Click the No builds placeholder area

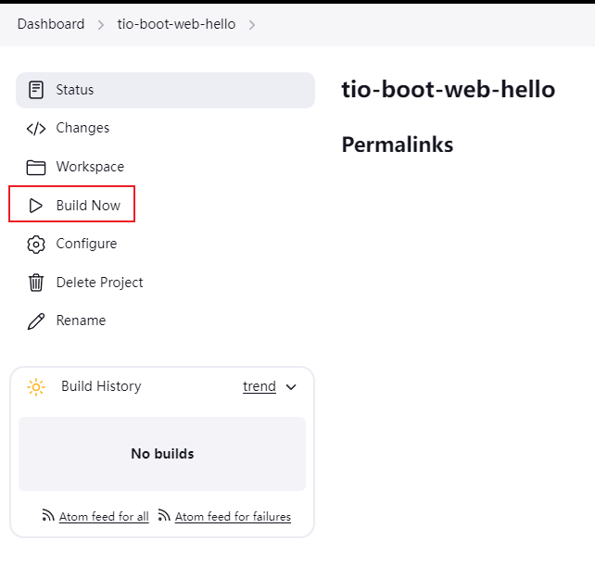tap(162, 454)
